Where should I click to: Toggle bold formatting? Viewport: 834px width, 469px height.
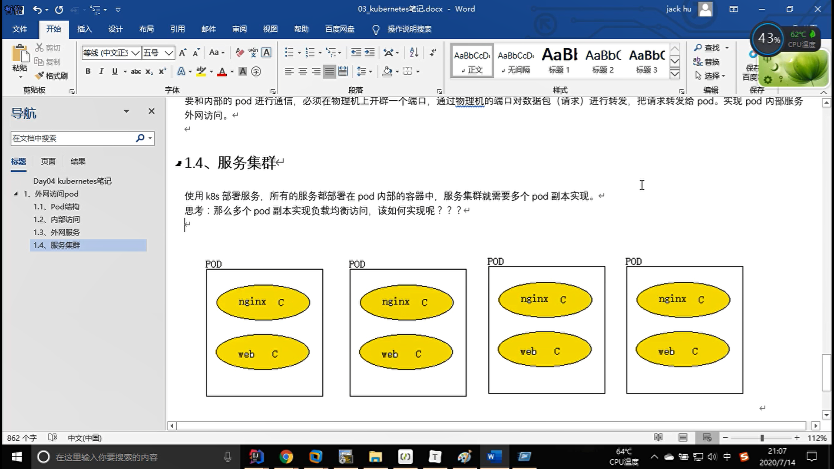(x=88, y=71)
